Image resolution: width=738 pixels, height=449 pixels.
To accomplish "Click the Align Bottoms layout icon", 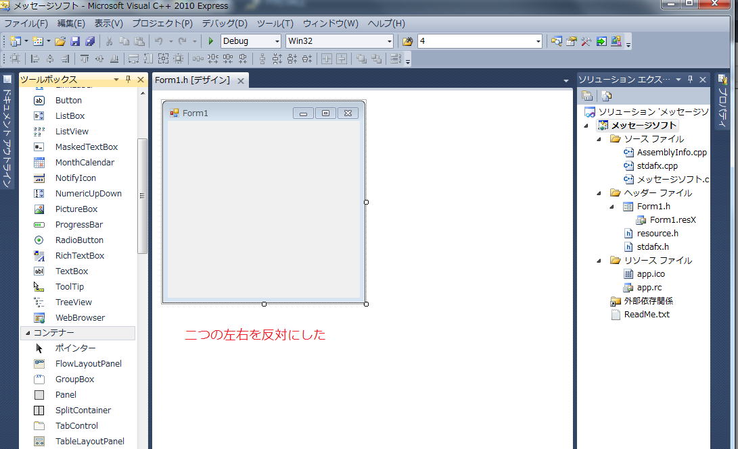I will tap(114, 59).
